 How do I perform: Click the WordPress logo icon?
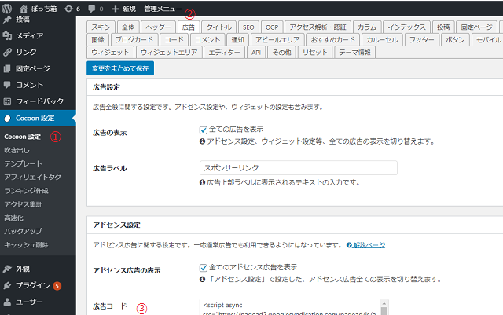tap(8, 7)
